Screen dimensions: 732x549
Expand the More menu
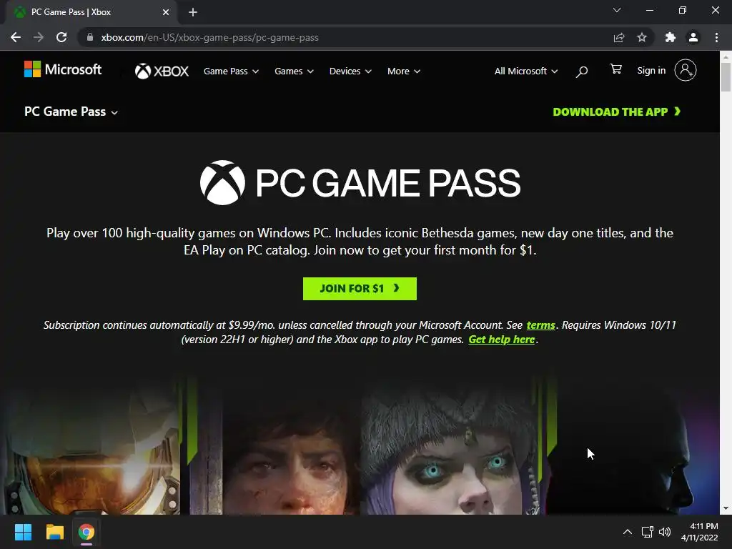(x=404, y=71)
